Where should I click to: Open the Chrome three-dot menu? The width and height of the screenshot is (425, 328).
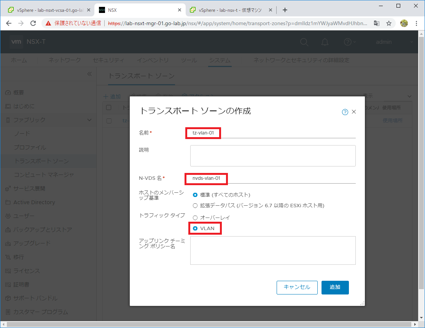(416, 23)
